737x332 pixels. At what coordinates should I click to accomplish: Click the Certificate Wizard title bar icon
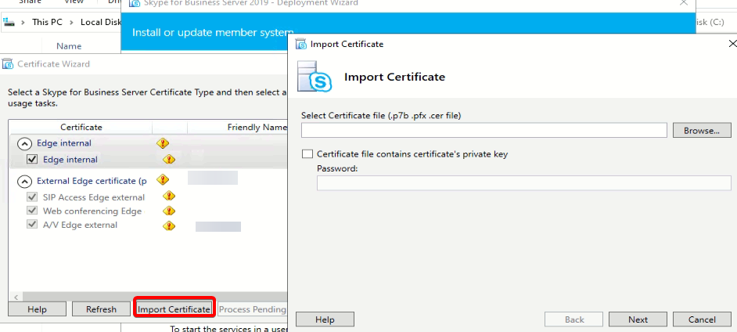point(8,64)
